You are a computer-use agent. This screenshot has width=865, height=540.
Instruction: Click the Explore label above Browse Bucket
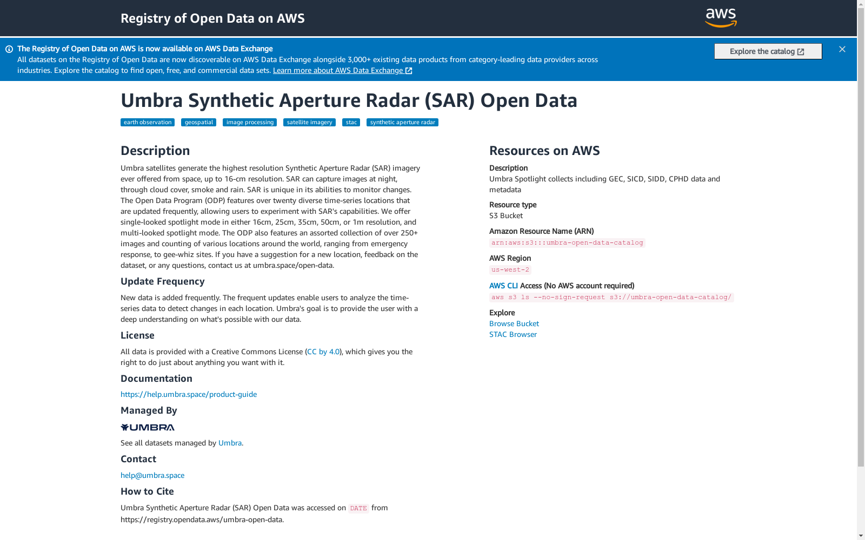[x=502, y=313]
